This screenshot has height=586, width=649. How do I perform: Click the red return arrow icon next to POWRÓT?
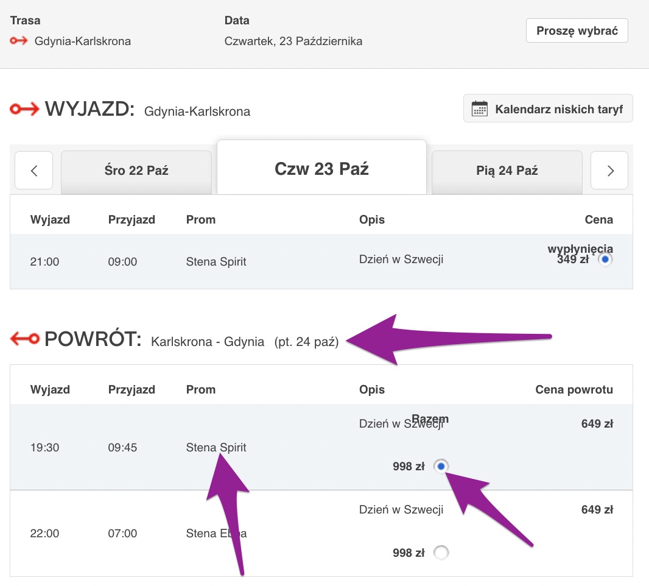(x=24, y=339)
